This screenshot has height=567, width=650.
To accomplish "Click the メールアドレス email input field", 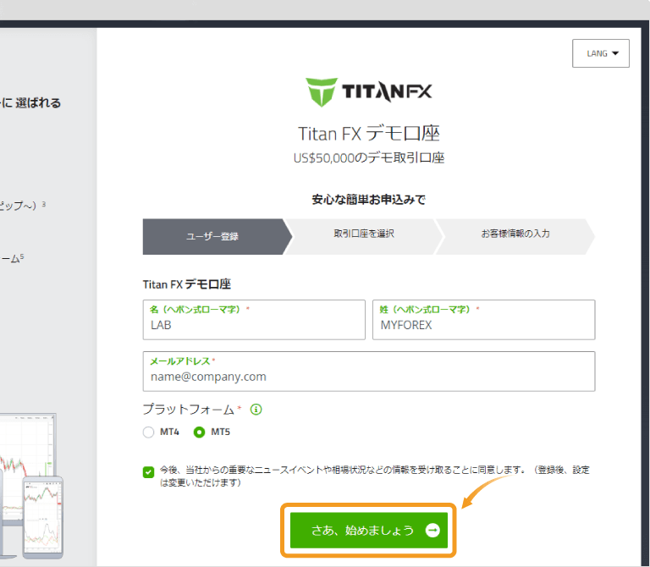I will [369, 372].
